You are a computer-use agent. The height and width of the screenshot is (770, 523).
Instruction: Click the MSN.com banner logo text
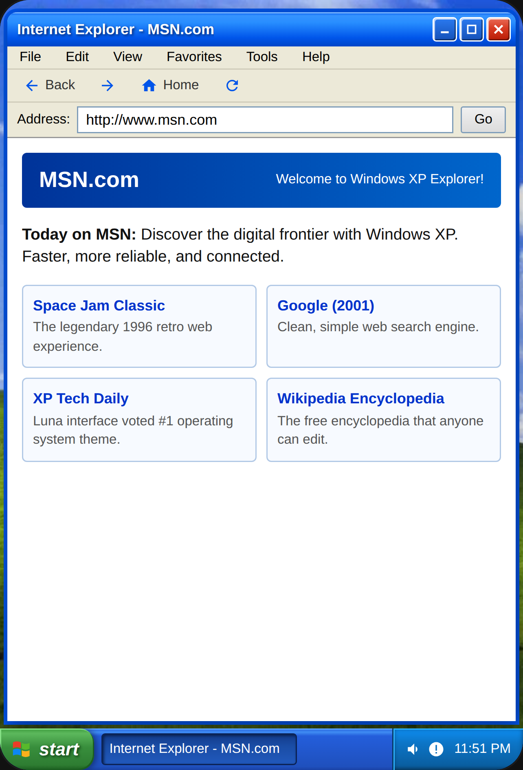click(89, 180)
